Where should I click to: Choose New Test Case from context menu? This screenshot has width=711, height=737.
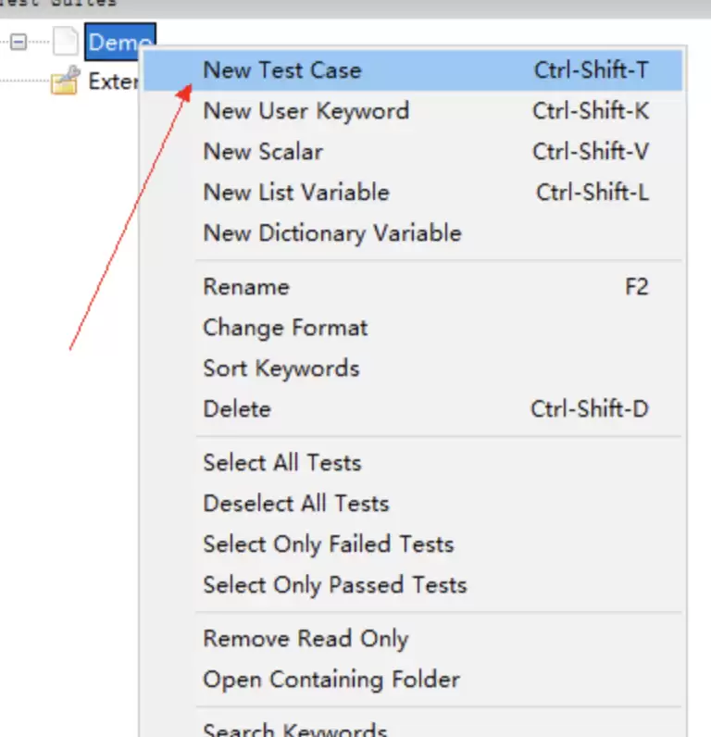point(413,70)
